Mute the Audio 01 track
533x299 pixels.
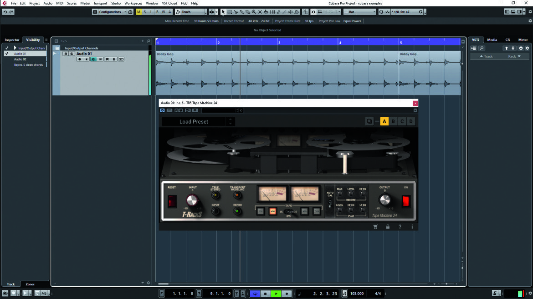(x=66, y=54)
